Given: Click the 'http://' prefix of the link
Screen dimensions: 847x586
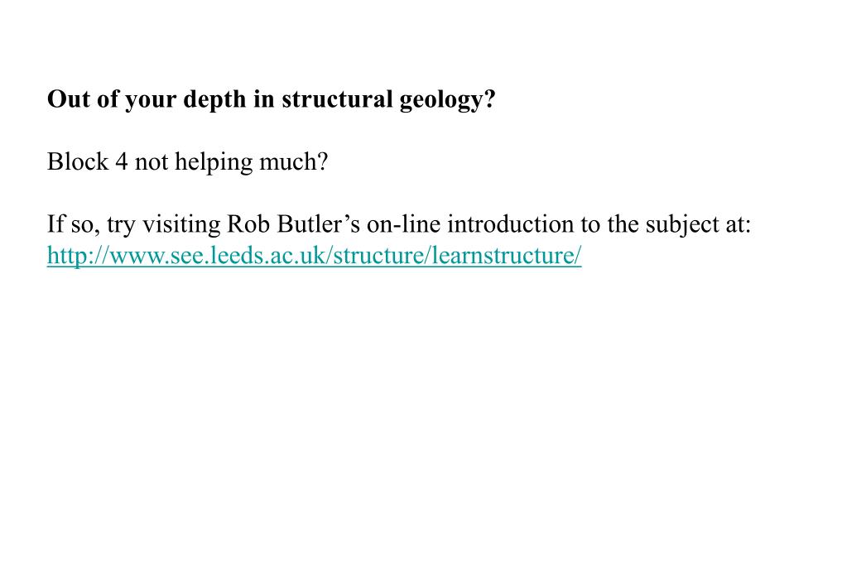Looking at the screenshot, I should pos(78,255).
